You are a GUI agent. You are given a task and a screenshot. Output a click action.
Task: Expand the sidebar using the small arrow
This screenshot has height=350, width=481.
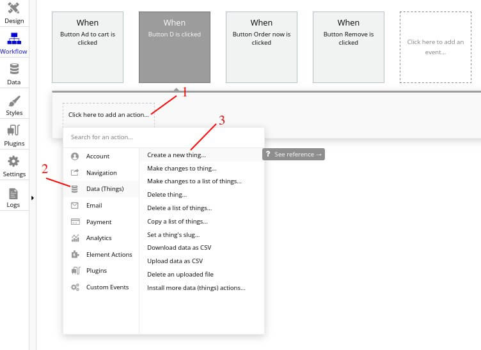(x=33, y=198)
